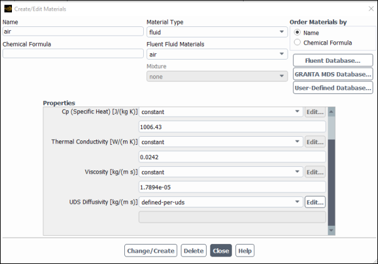Open the User-Defined Database

pos(332,88)
